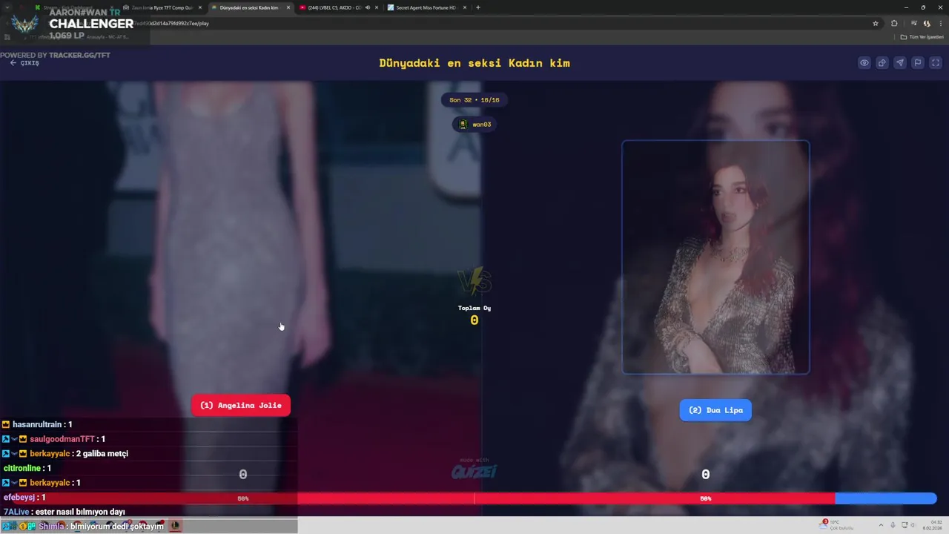Click citironline chat username
Screen dimensions: 949x534
22,468
